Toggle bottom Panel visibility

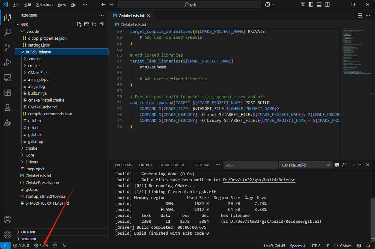click(x=319, y=4)
